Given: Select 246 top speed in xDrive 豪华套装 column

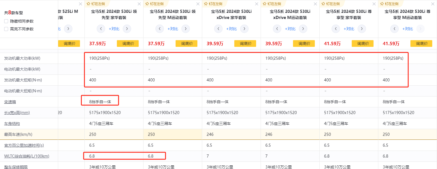Looking at the screenshot, I should tap(210, 134).
